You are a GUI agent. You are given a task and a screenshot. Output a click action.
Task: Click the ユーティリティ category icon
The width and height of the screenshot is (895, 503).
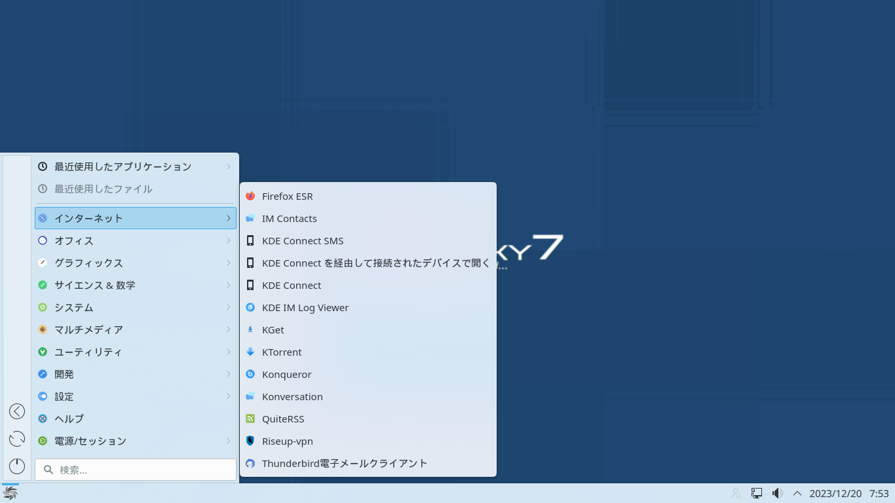[43, 352]
